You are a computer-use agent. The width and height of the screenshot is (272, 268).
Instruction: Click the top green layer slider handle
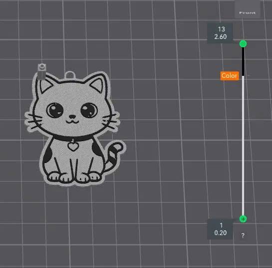[x=243, y=43]
